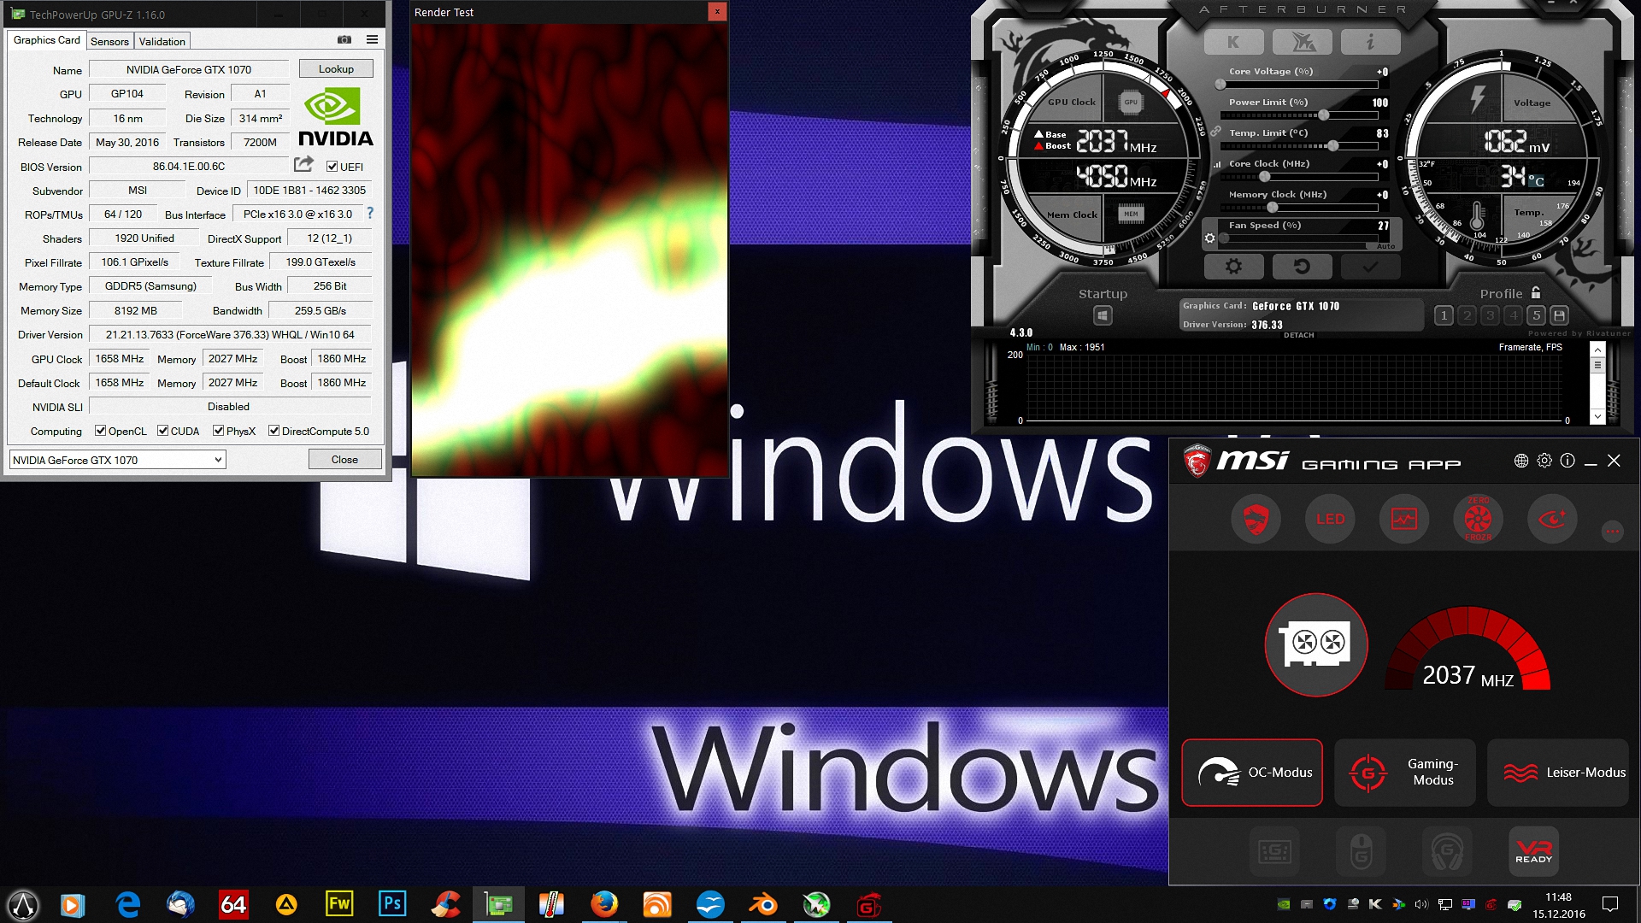Switch to the Sensors tab

tap(109, 41)
